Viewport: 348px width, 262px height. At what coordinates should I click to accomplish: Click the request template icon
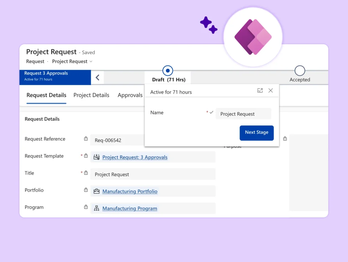(x=97, y=157)
